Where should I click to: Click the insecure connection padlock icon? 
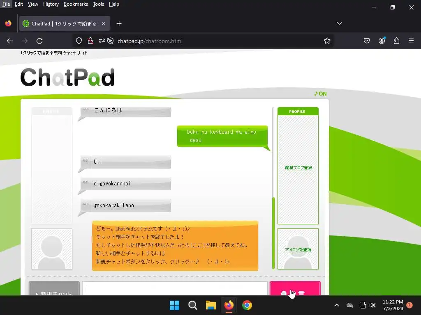(x=90, y=41)
